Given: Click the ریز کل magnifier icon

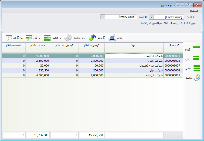Looking at the screenshot, I should [29, 38].
